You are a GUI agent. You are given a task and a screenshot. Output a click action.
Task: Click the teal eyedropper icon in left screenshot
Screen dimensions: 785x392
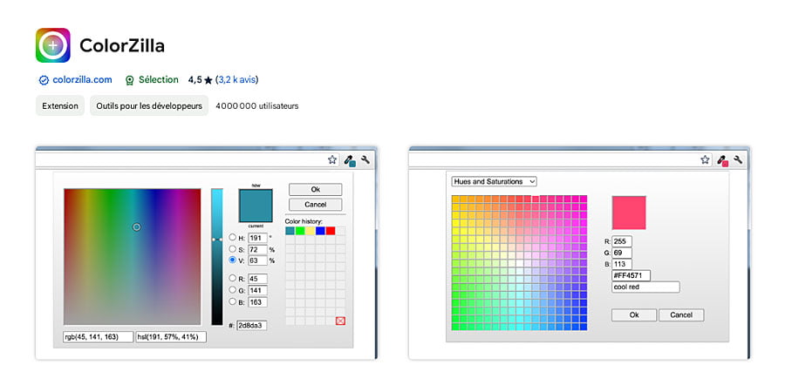(350, 160)
